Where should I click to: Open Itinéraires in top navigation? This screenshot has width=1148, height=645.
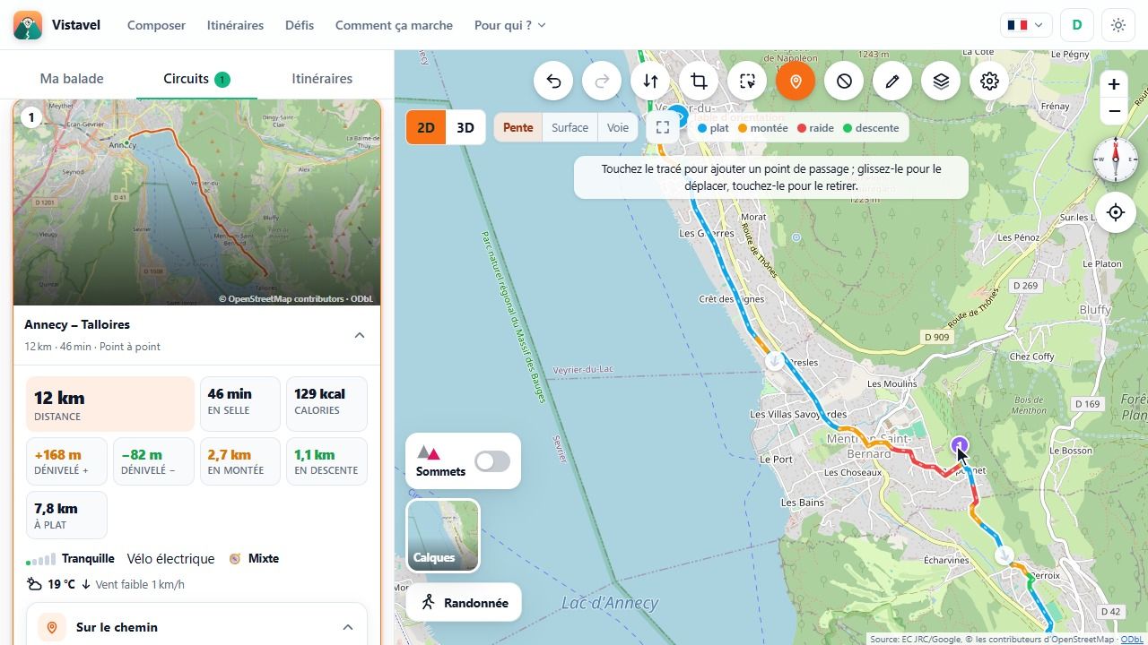click(x=235, y=25)
